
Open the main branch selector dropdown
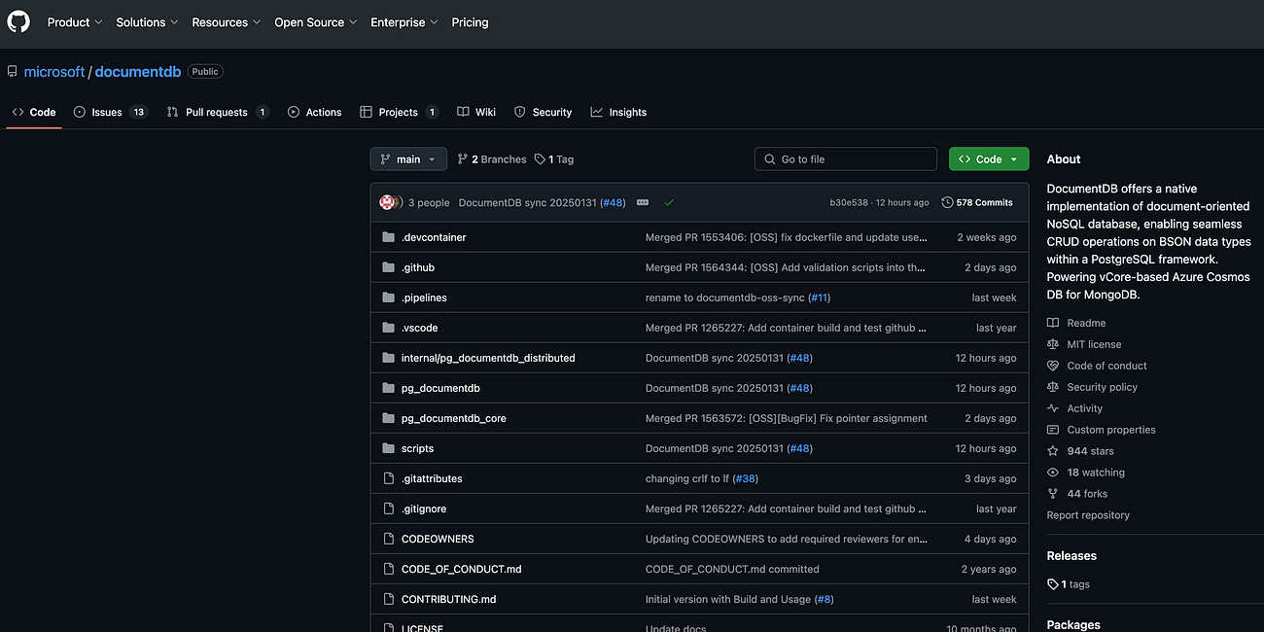point(408,159)
